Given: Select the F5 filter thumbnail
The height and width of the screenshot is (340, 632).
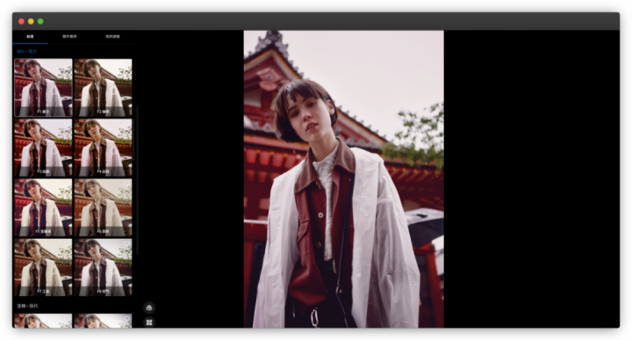Looking at the screenshot, I should click(x=43, y=207).
